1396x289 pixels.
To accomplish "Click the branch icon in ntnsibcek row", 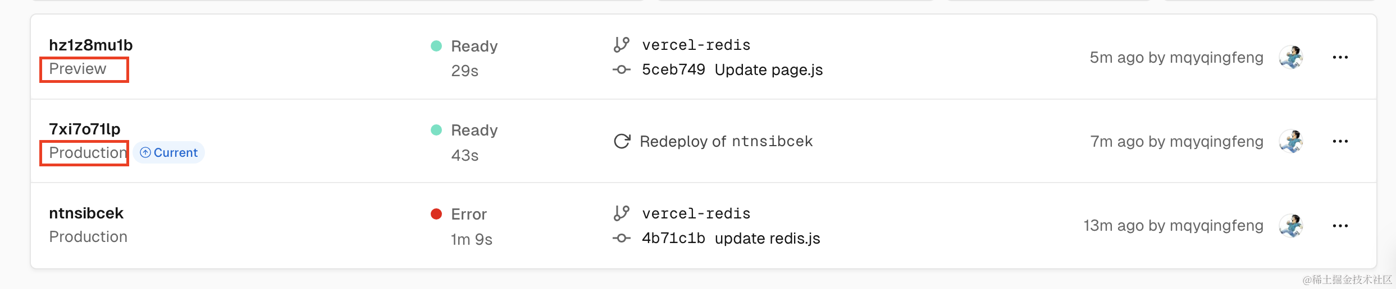I will [621, 213].
